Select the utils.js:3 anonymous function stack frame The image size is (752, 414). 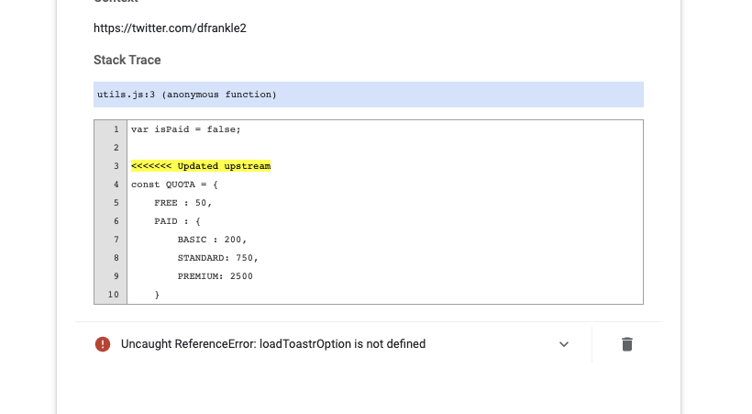[187, 95]
